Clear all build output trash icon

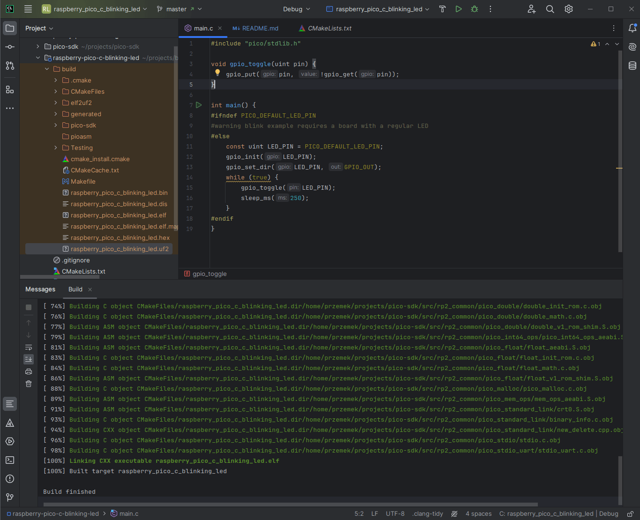(x=29, y=384)
